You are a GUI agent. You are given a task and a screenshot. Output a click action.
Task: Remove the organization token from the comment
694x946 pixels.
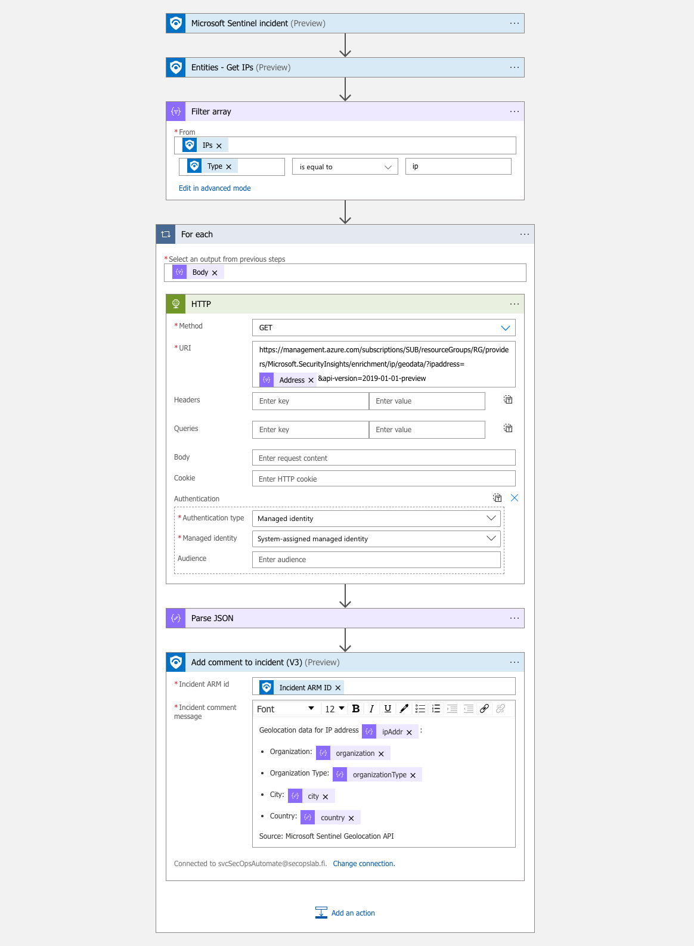381,754
